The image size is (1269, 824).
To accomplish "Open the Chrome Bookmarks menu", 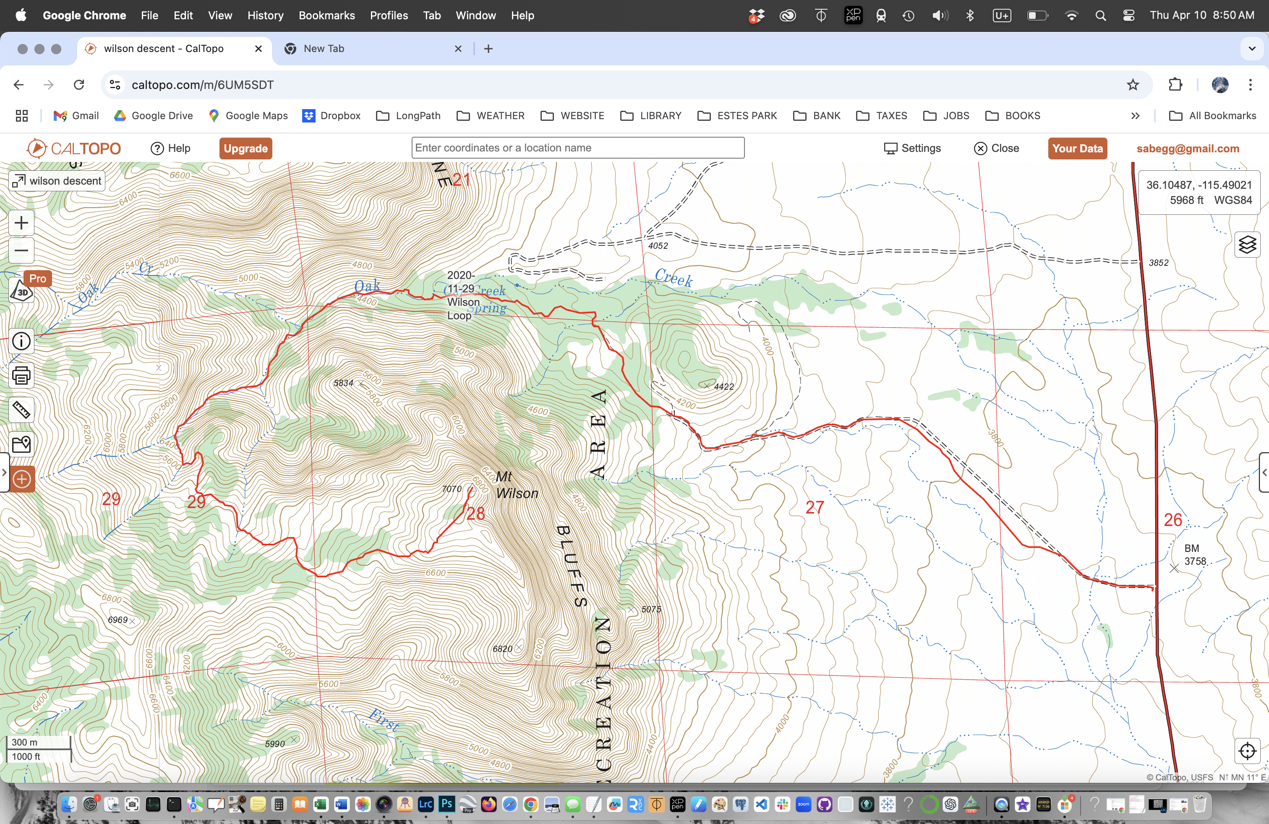I will pyautogui.click(x=326, y=16).
